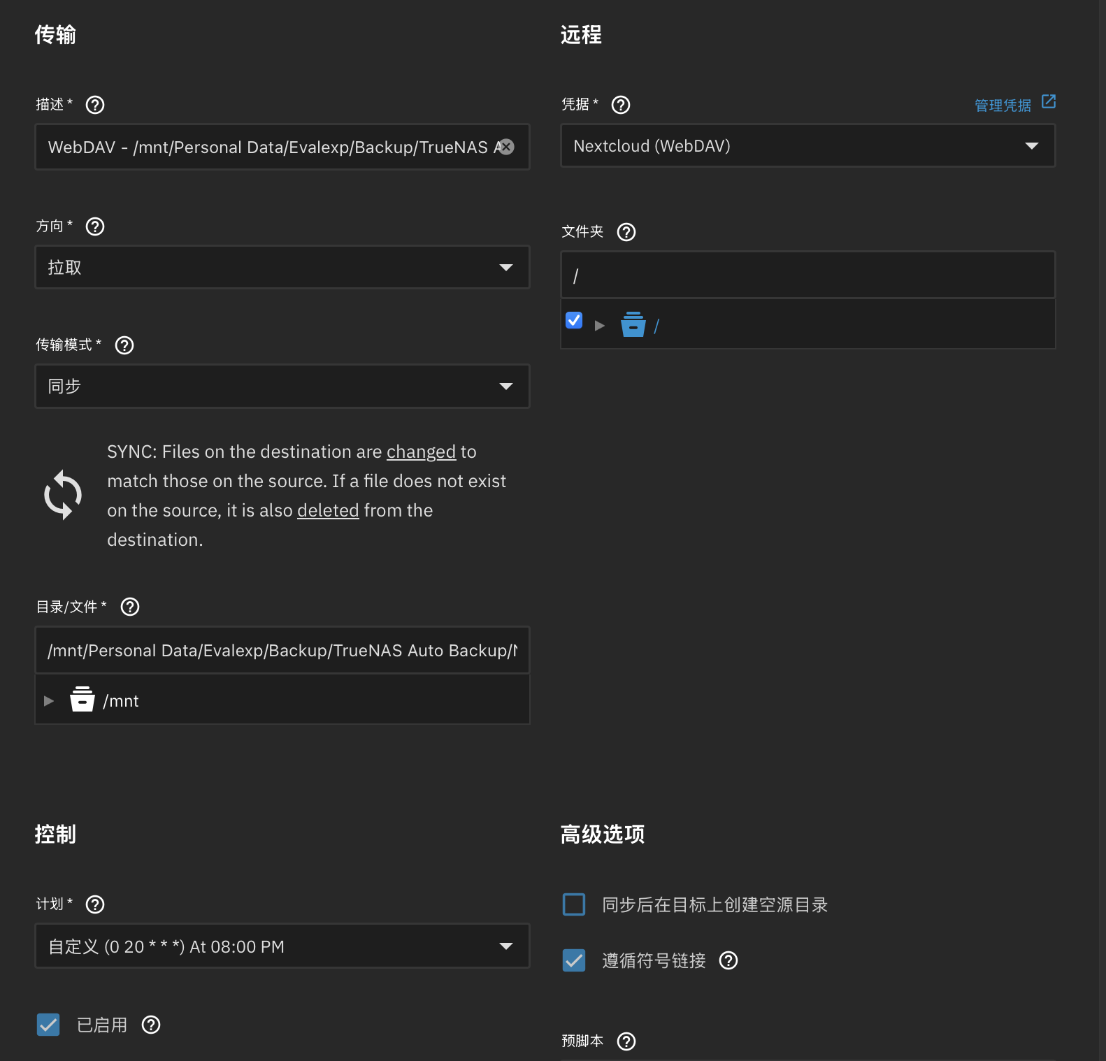Click the help icon beside 方向
Screen dimensions: 1106x1061
coord(95,226)
